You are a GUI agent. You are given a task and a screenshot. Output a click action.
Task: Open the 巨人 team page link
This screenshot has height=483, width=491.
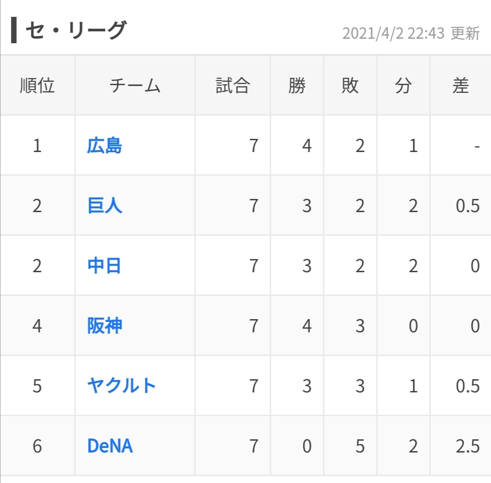click(105, 206)
